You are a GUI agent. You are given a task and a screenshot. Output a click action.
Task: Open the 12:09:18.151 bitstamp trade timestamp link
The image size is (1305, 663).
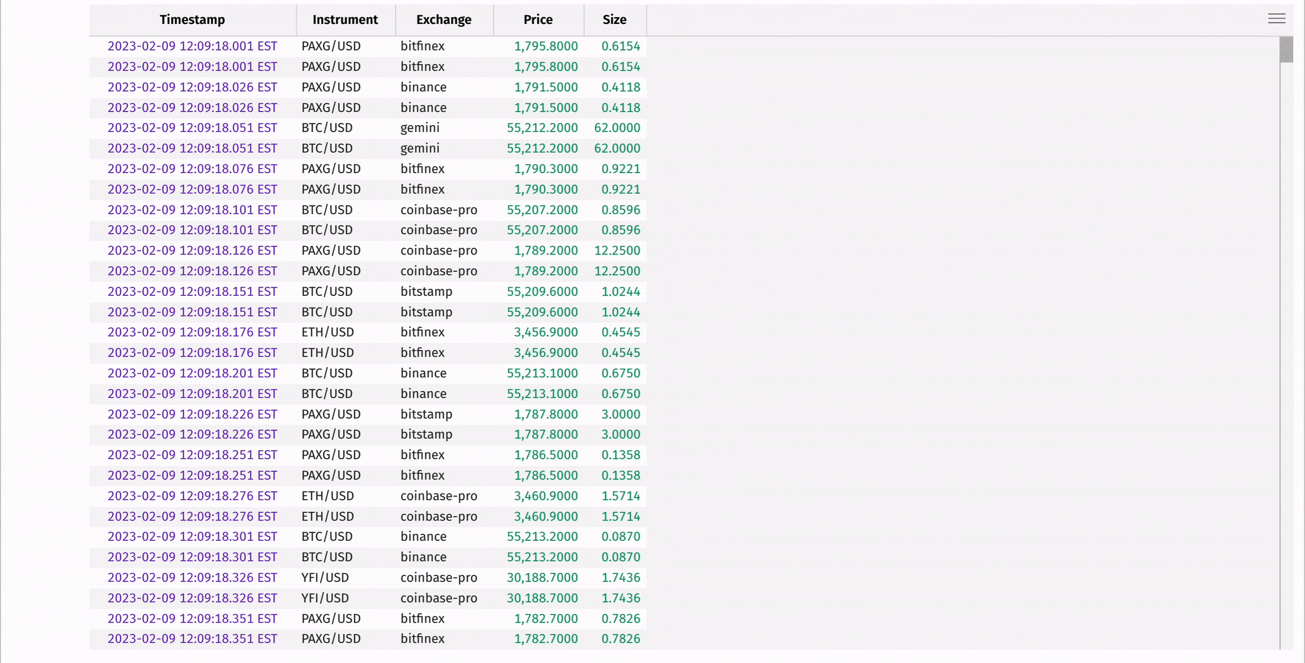pyautogui.click(x=192, y=291)
